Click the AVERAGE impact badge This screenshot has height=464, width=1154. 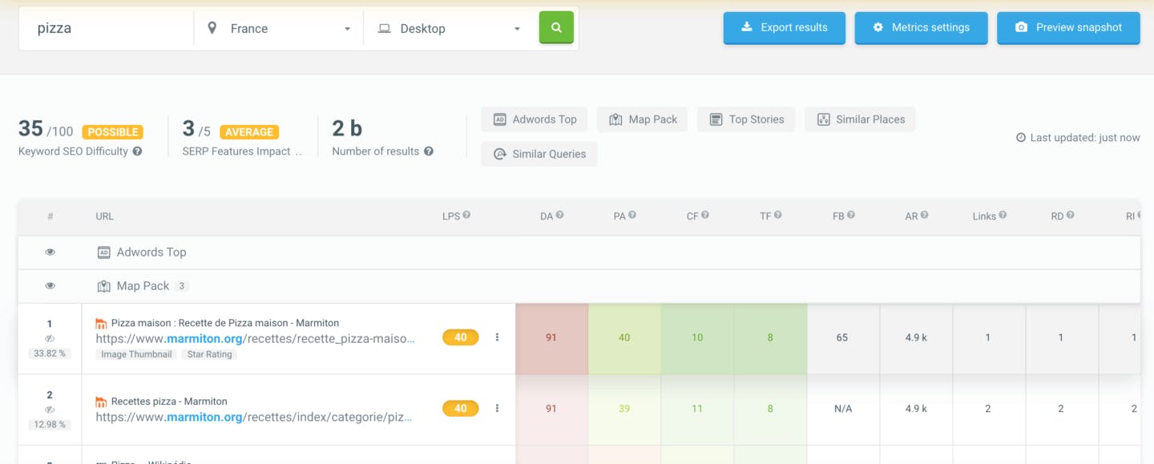(x=249, y=132)
